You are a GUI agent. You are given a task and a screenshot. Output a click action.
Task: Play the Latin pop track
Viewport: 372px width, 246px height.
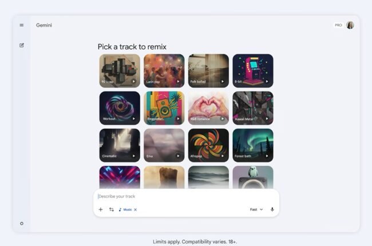(178, 81)
